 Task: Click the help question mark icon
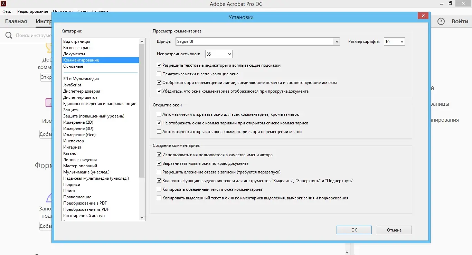click(x=441, y=21)
